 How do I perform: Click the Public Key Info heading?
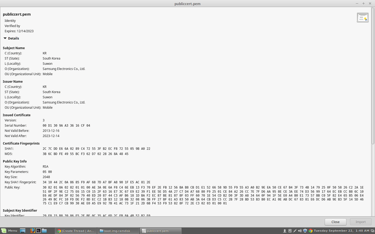[15, 161]
